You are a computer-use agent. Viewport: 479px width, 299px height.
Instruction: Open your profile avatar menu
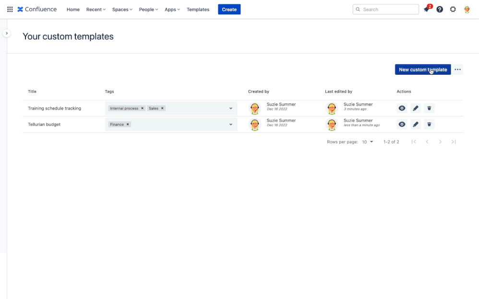click(x=466, y=9)
